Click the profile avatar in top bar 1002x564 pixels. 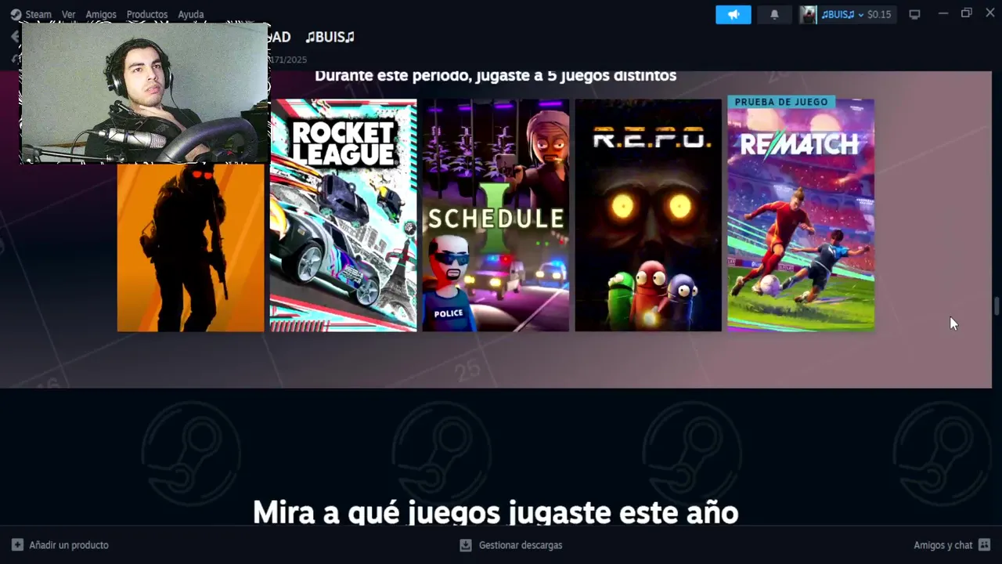coord(809,14)
